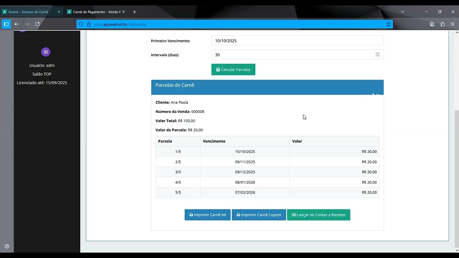Click the browser forward arrow
The width and height of the screenshot is (459, 258).
[x=27, y=24]
